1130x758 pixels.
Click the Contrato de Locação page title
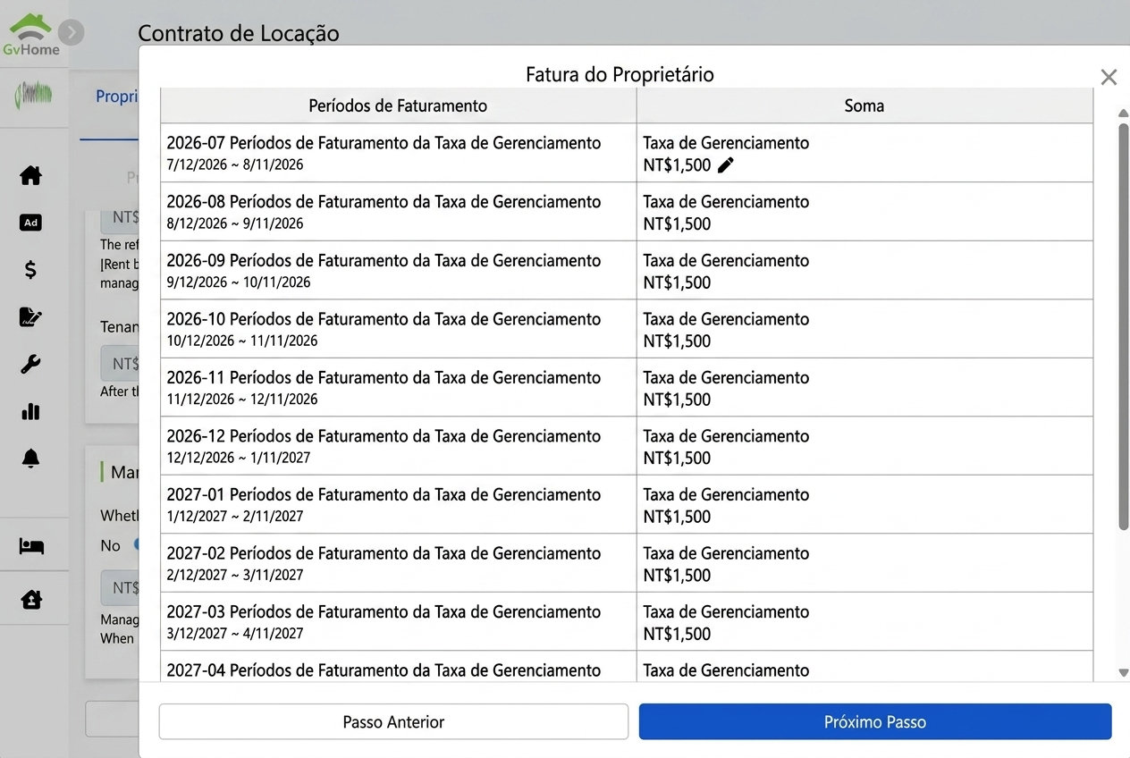239,34
